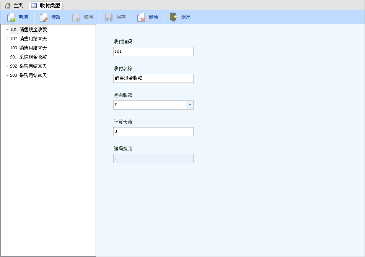
Task: Select tree item 101 销售现金收款
Action: coord(28,29)
